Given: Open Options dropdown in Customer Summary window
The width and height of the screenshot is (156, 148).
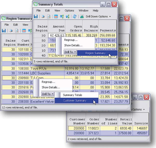Looking at the screenshot, I should click(x=138, y=110).
